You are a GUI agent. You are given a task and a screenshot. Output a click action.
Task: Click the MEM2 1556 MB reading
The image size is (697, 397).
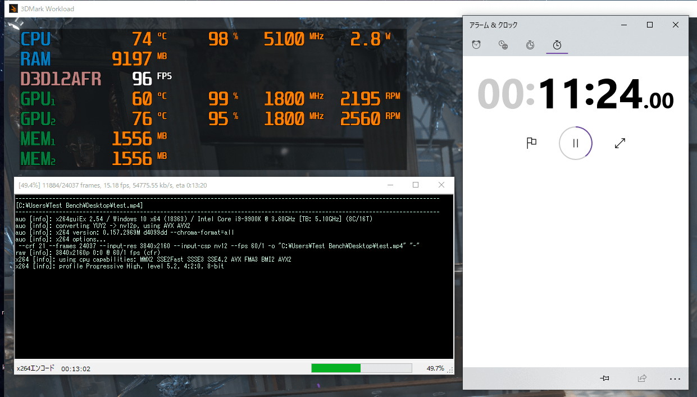pos(139,158)
